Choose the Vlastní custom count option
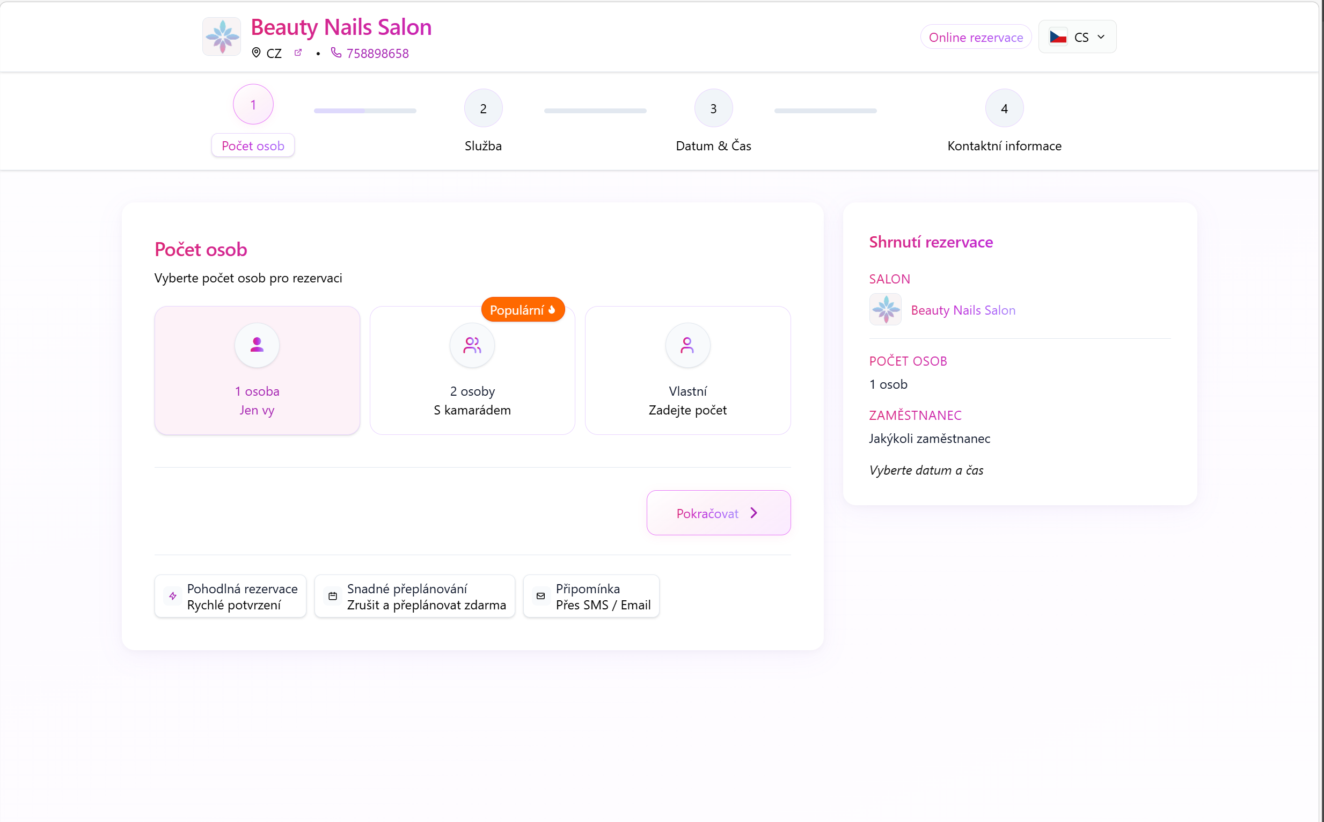1324x822 pixels. point(687,399)
